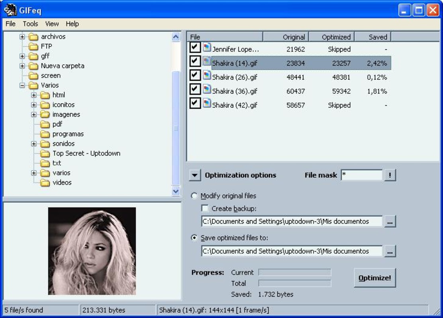The image size is (443, 318).
Task: Select the iconitos folder icon
Action: click(x=45, y=105)
